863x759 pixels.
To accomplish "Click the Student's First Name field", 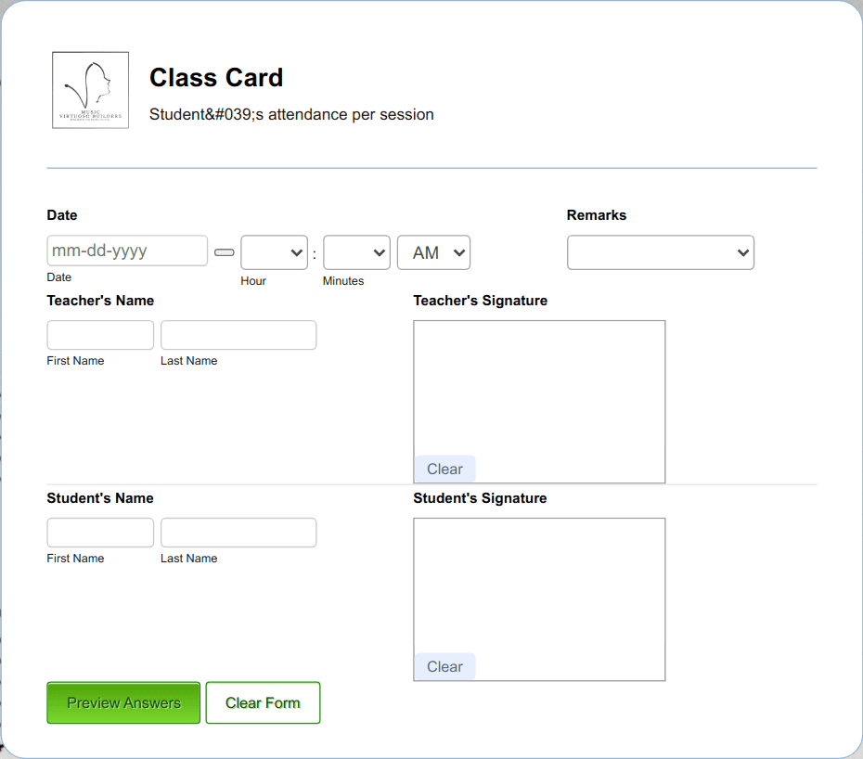I will [x=99, y=533].
